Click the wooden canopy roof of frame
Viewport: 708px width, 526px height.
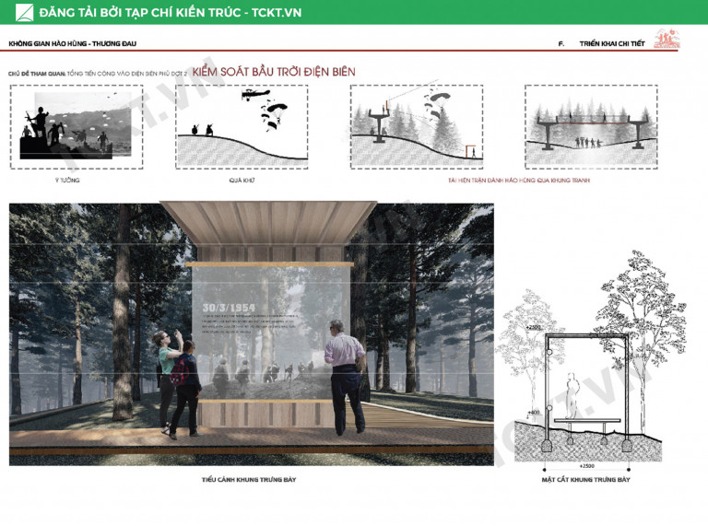pyautogui.click(x=268, y=224)
